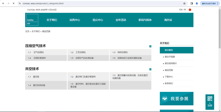The width and height of the screenshot is (221, 112).
Task: Open the 观众中心 navigation menu
Action: click(x=98, y=20)
